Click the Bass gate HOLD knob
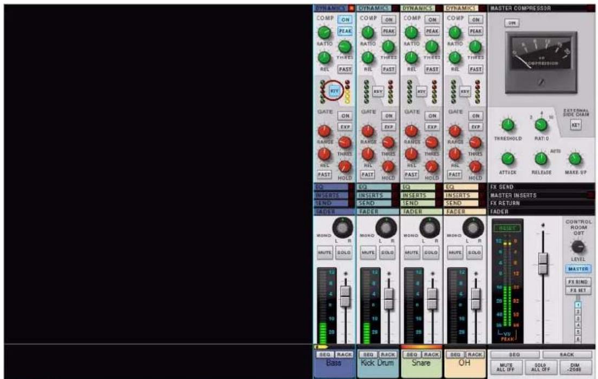 coord(344,167)
